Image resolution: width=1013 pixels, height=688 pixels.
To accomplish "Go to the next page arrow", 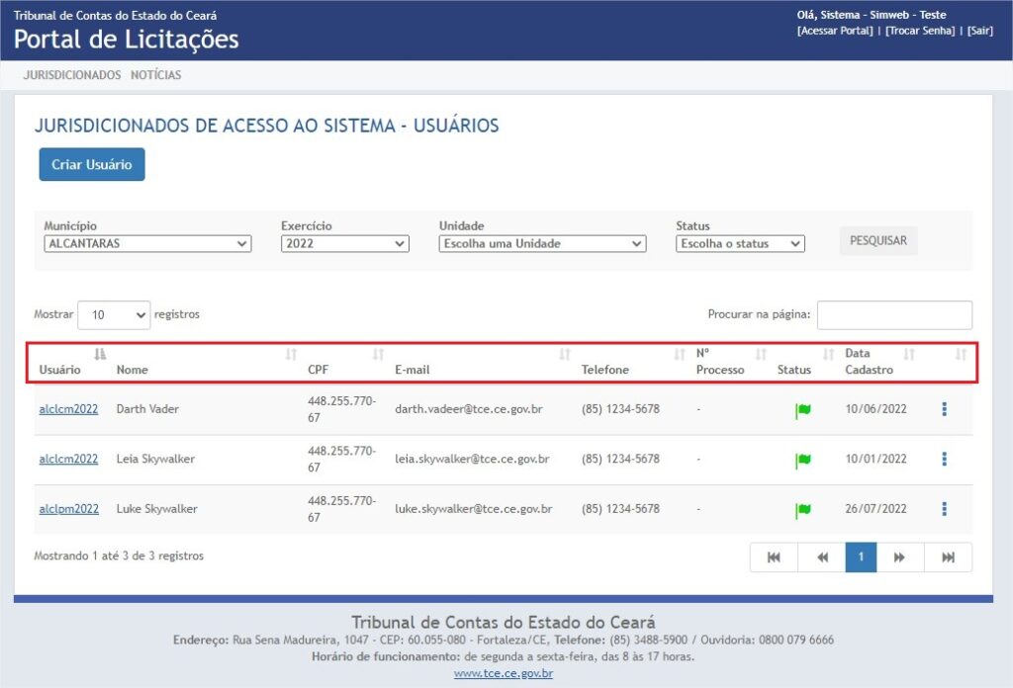I will [x=899, y=558].
